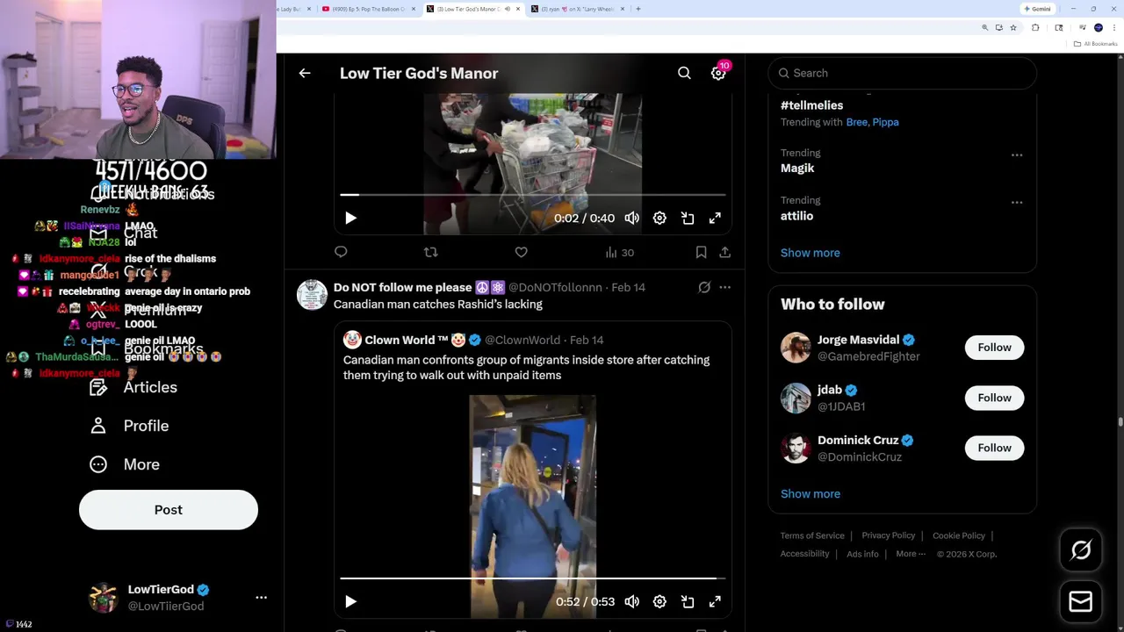Viewport: 1124px width, 632px height.
Task: Go back with the arrow beside Low Tier God's Manor
Action: 305,73
